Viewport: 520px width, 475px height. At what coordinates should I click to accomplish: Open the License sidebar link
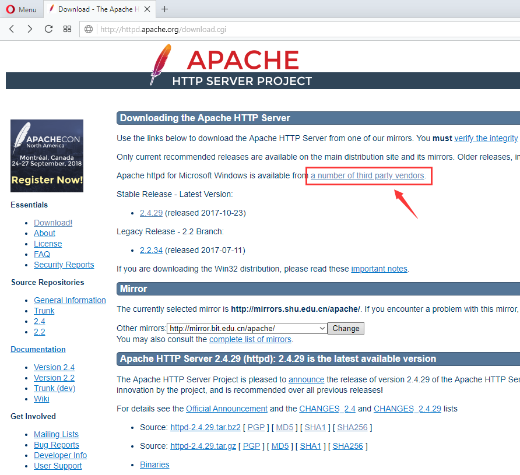48,244
